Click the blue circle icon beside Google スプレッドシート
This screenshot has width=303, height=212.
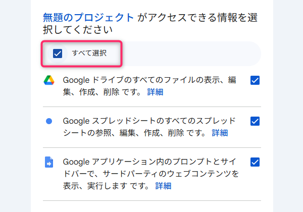(49, 121)
